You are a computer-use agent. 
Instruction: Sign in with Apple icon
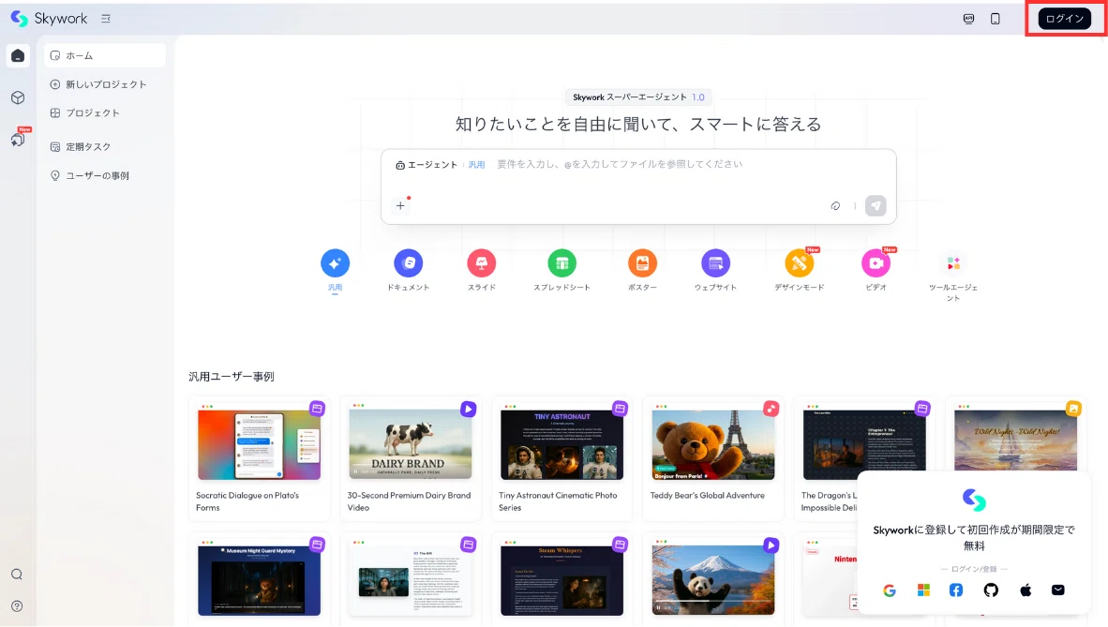1026,590
